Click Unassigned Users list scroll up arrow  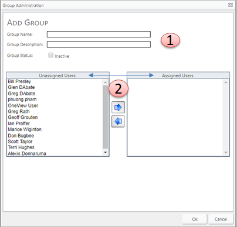pyautogui.click(x=106, y=82)
